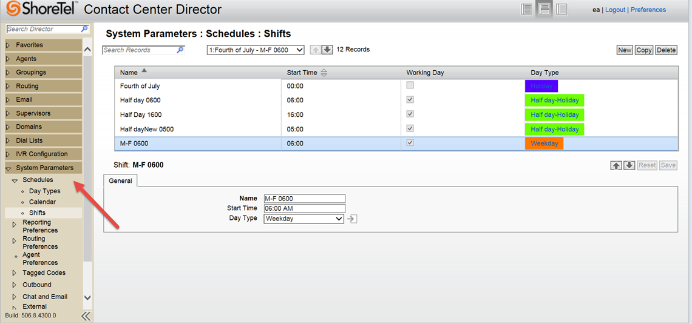Image resolution: width=692 pixels, height=324 pixels.
Task: Expand Tagged Codes tree node
Action: pos(14,273)
